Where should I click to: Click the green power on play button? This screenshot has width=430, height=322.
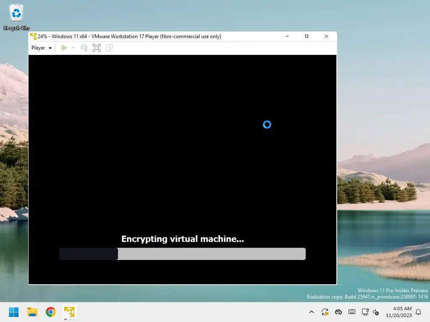click(64, 48)
